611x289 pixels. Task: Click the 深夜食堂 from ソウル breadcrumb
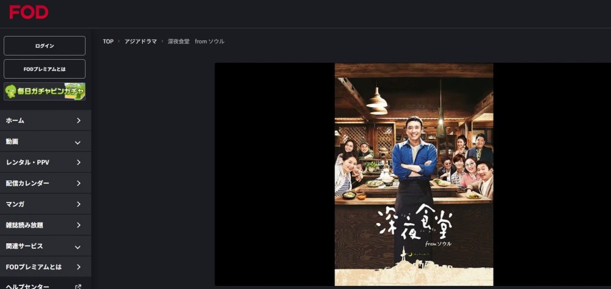tap(196, 41)
